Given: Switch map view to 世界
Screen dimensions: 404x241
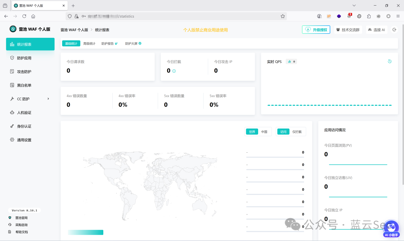Looking at the screenshot, I should [252, 132].
